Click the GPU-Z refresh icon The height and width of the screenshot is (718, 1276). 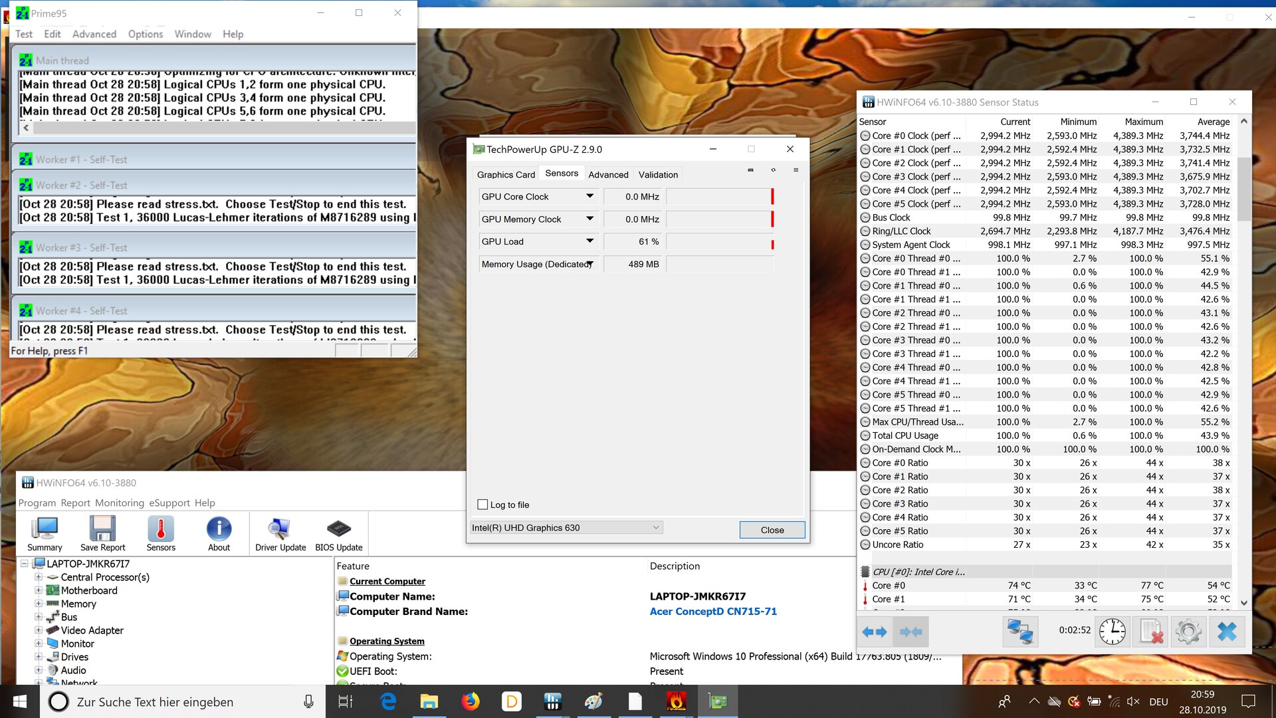coord(773,170)
